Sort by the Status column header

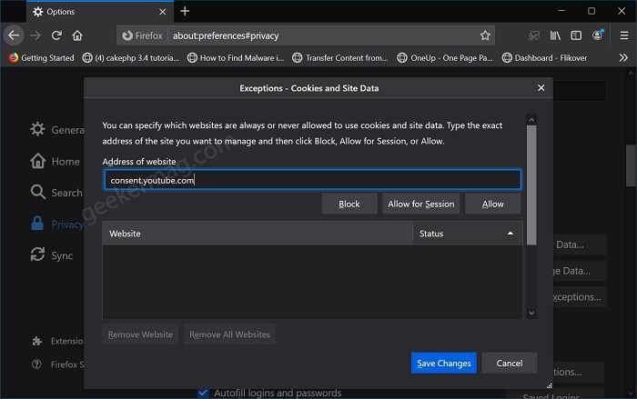[467, 234]
